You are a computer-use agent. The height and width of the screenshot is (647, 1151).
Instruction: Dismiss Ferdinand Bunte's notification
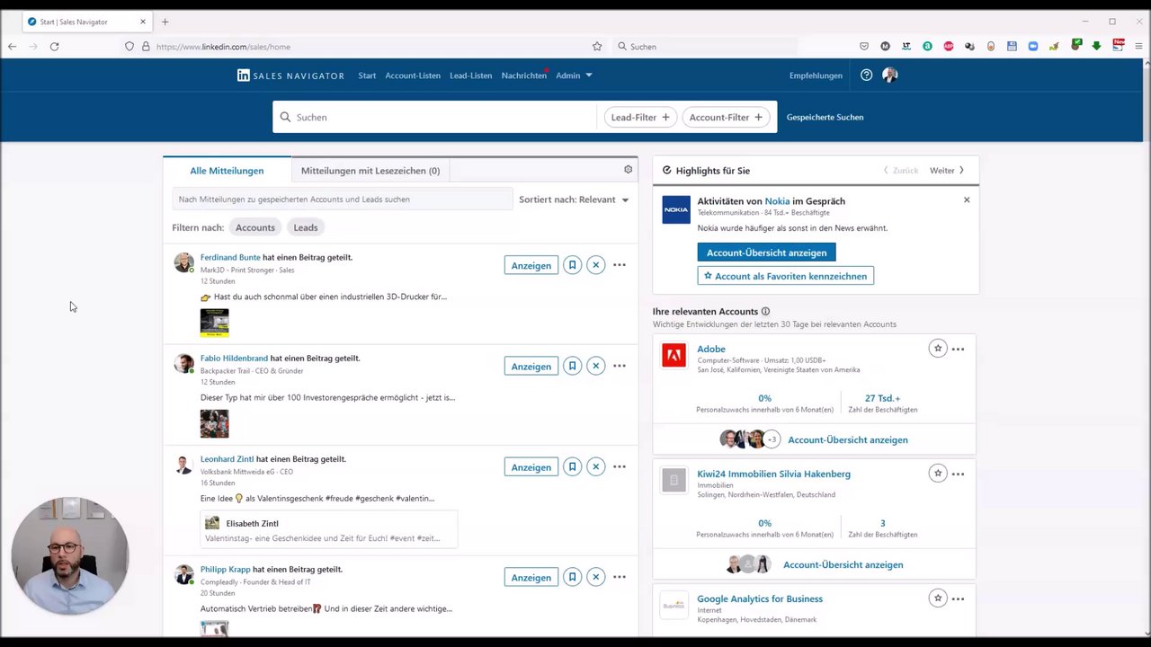[x=595, y=265]
